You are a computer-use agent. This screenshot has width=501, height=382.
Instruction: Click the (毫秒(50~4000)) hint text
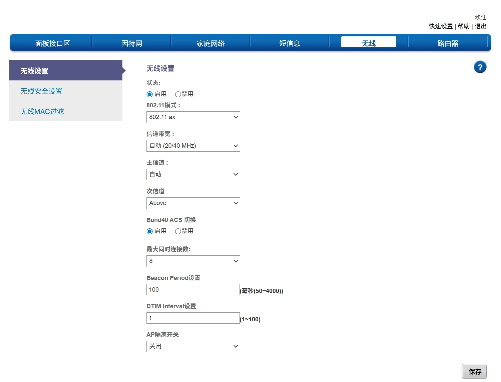[x=262, y=291]
